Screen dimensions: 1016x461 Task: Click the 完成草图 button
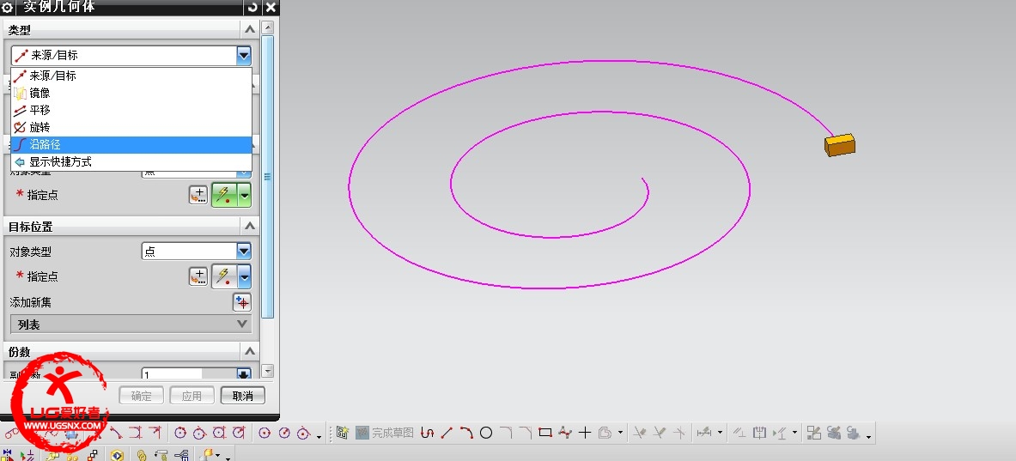click(x=384, y=433)
